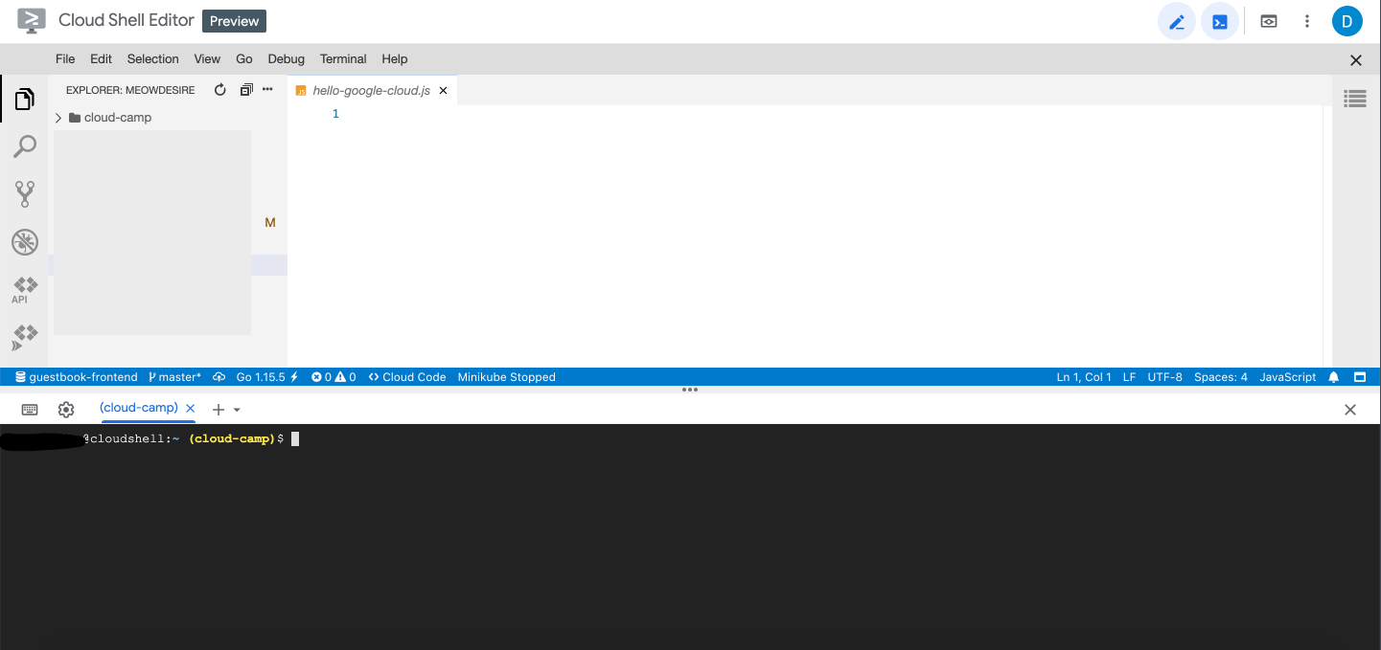Open the Search panel in the sidebar
Image resolution: width=1381 pixels, height=650 pixels.
coord(25,146)
